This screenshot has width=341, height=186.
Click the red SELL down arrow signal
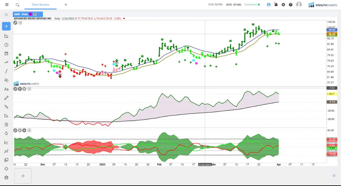tap(60, 76)
